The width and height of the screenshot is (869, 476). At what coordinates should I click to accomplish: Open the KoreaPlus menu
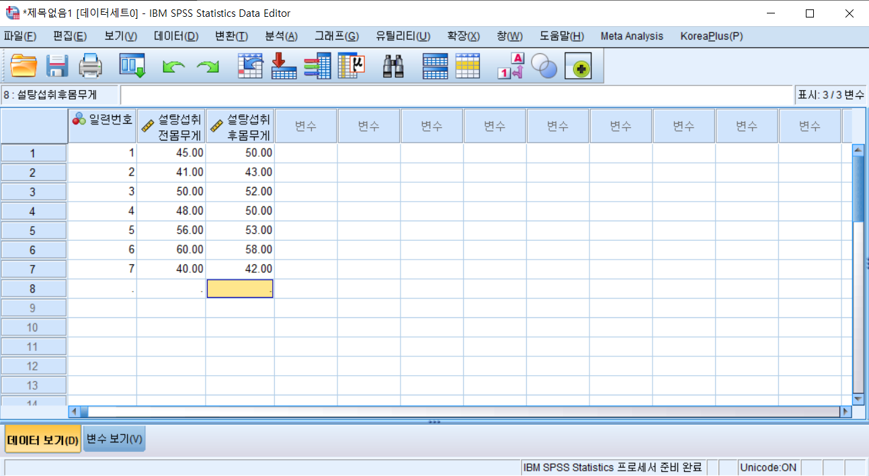coord(712,36)
